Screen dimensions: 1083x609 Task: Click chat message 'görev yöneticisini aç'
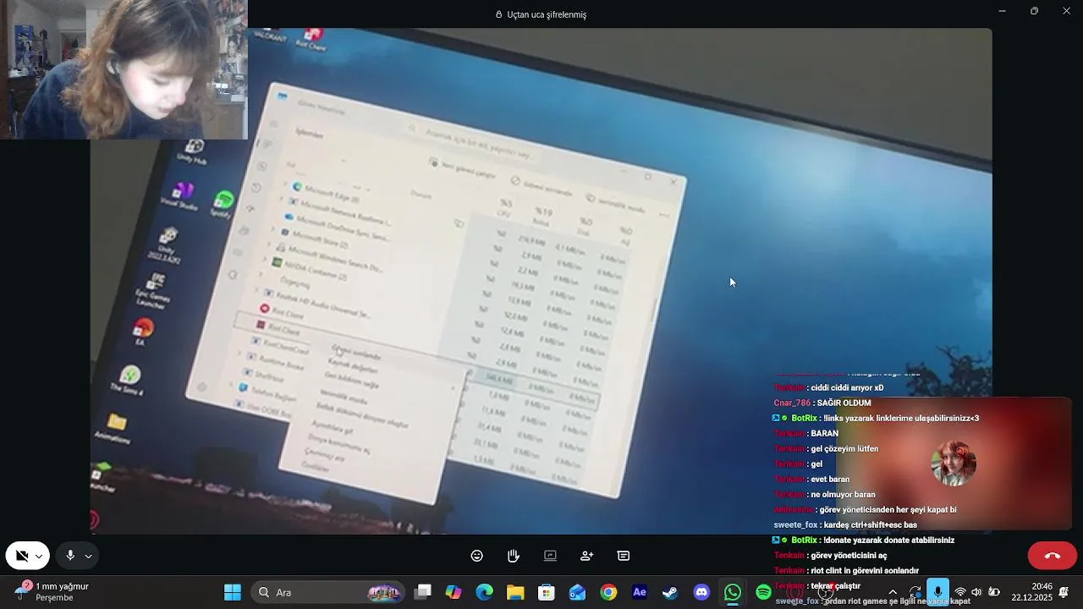point(849,556)
